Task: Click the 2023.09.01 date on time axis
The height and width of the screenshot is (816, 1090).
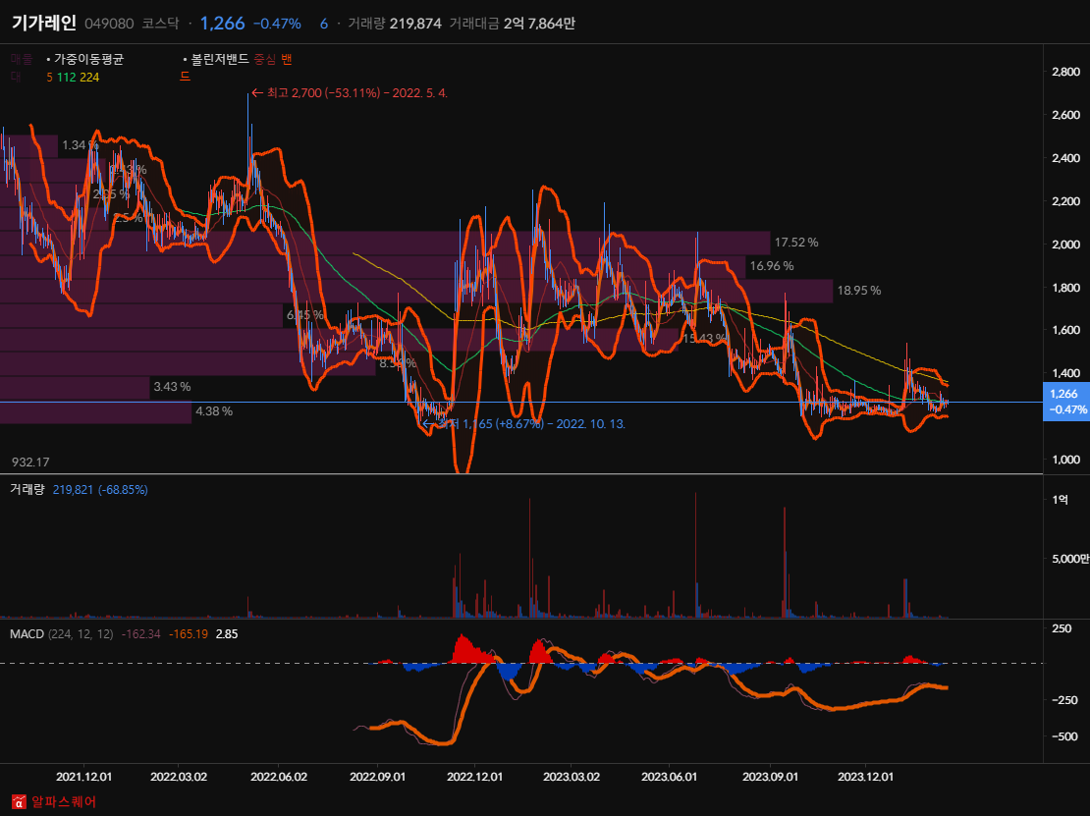Action: point(771,776)
